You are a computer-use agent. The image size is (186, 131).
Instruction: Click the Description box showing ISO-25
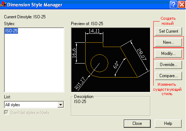[x=110, y=106]
